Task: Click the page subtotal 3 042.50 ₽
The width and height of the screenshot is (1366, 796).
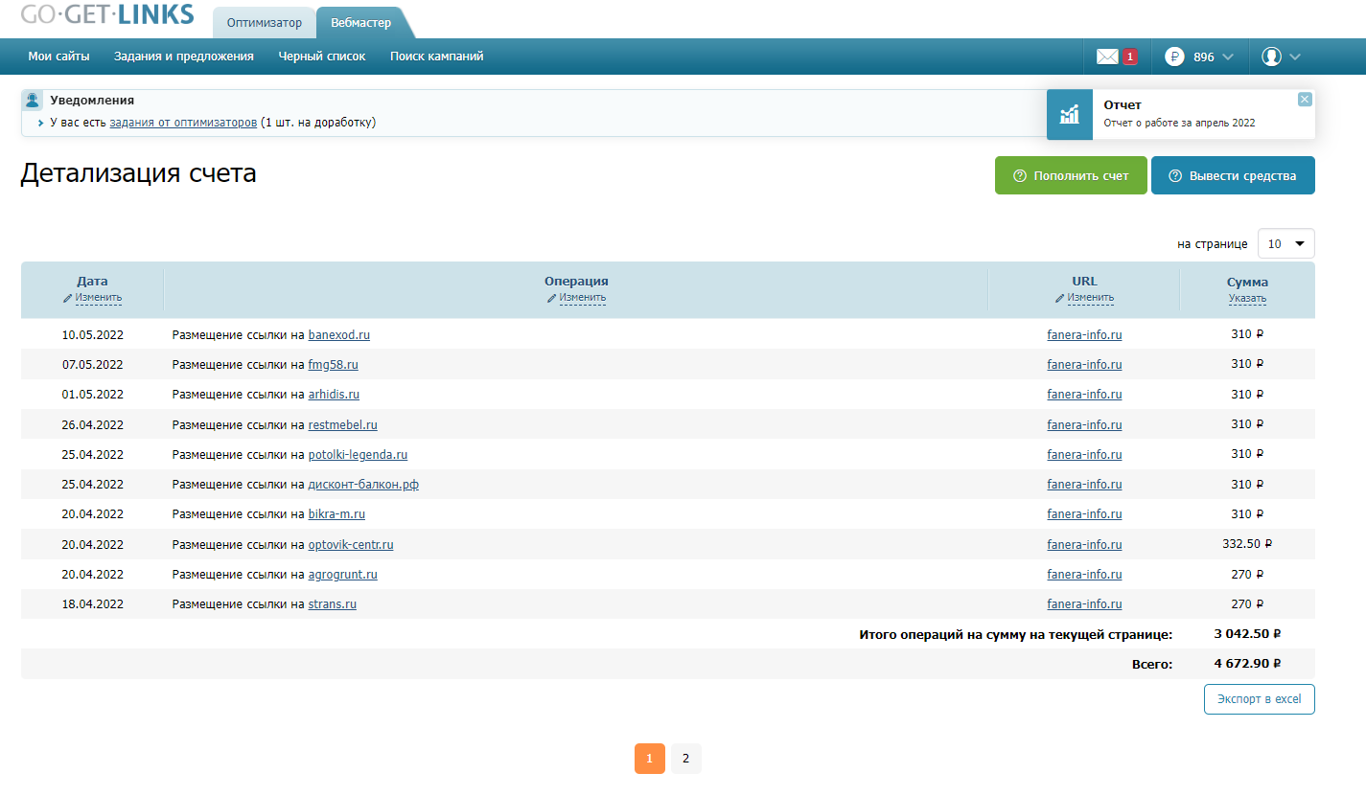Action: 1247,634
